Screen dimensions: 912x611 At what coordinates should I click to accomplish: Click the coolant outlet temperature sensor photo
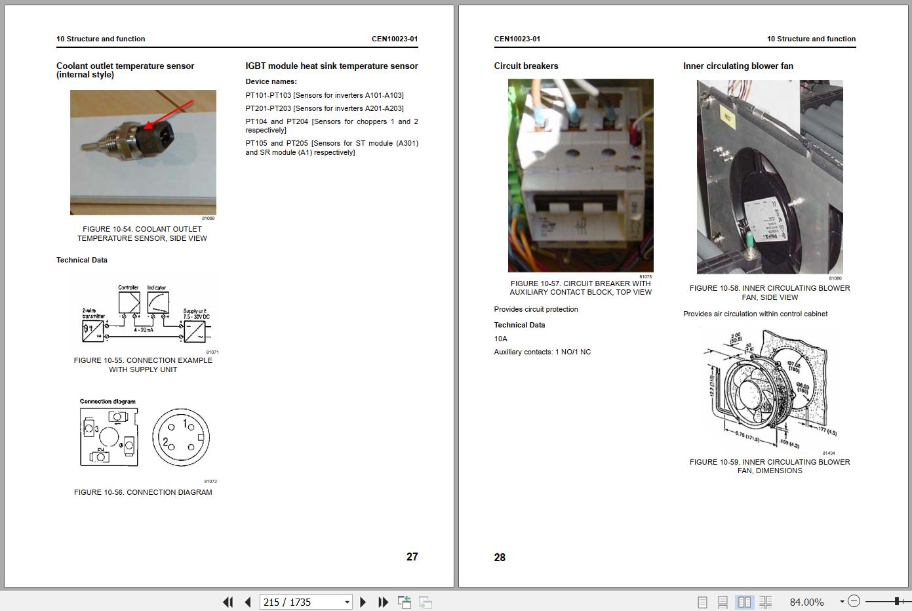143,152
